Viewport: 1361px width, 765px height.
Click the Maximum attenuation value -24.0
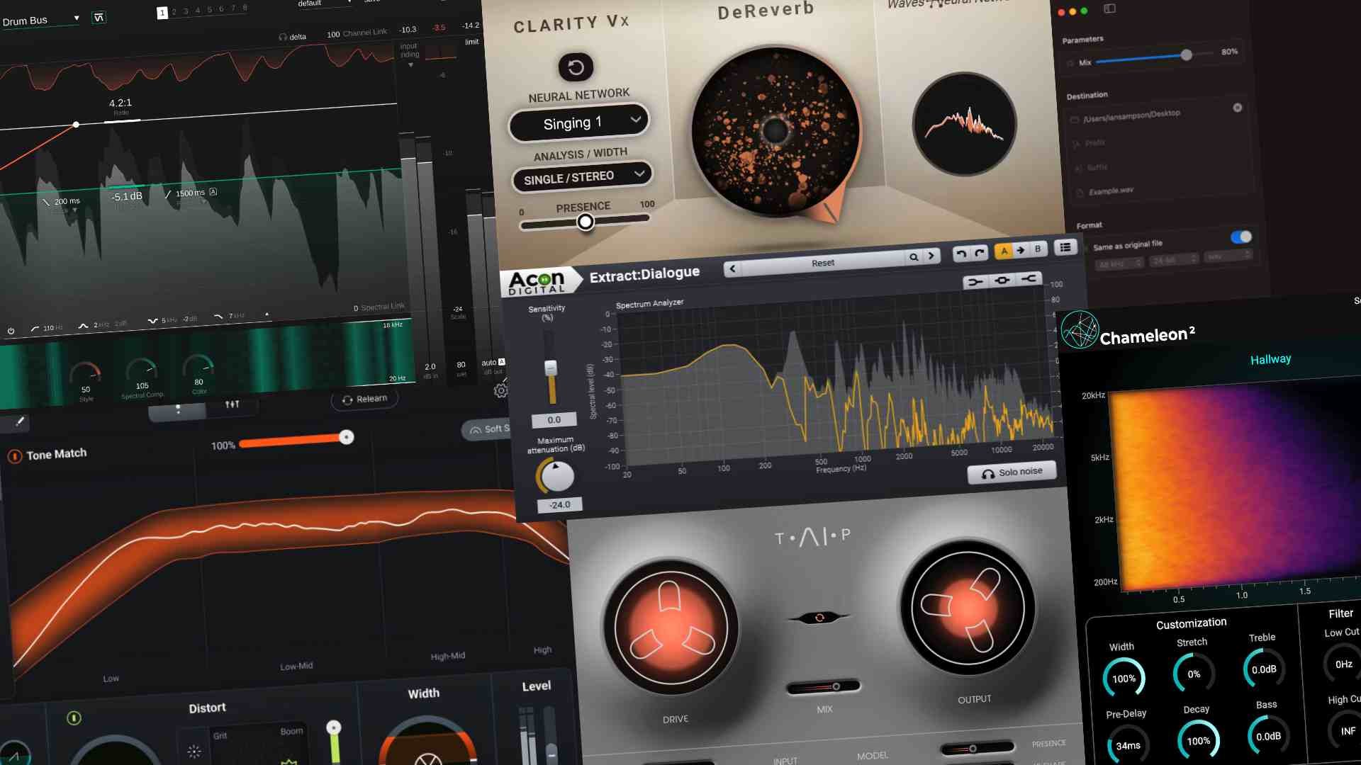pyautogui.click(x=559, y=505)
